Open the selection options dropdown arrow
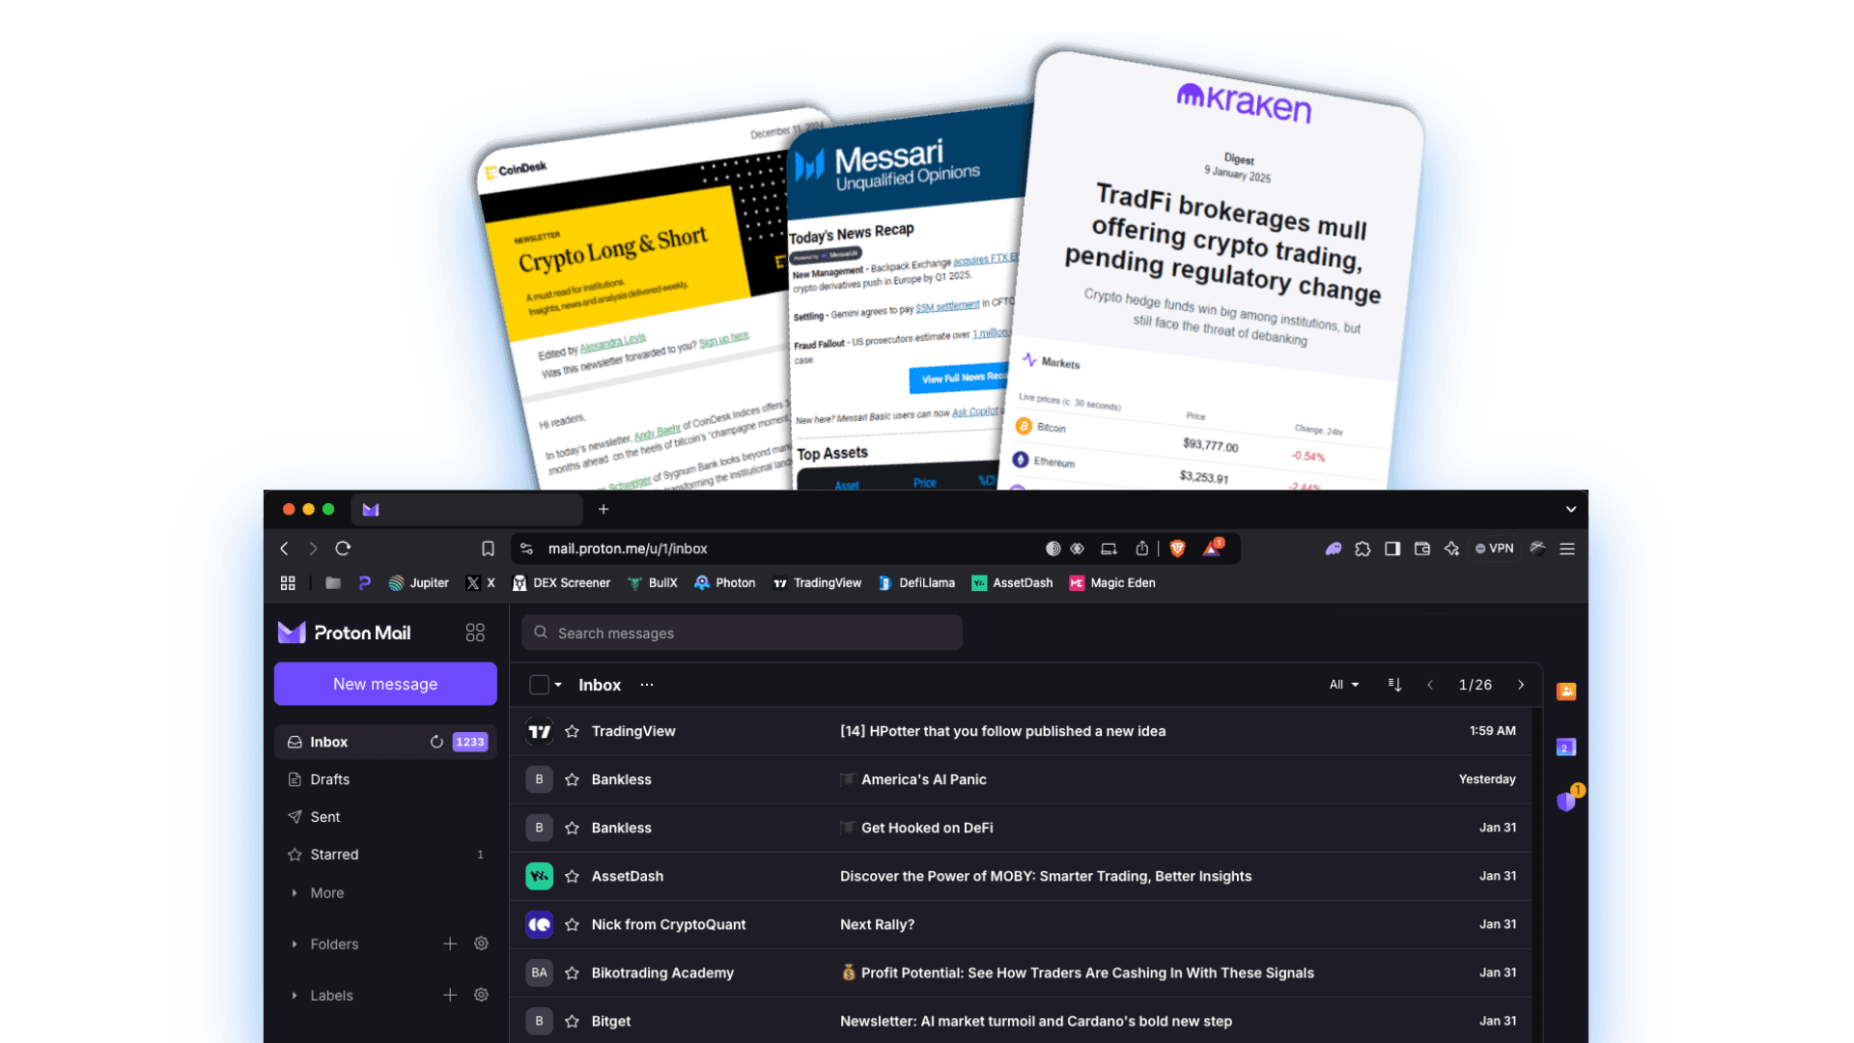This screenshot has height=1043, width=1854. (558, 685)
